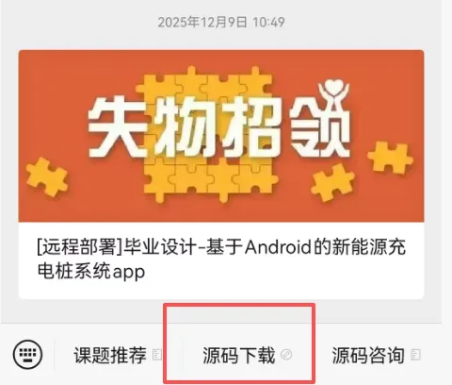Click the 失 character on the banner
The image size is (452, 385).
(x=118, y=127)
